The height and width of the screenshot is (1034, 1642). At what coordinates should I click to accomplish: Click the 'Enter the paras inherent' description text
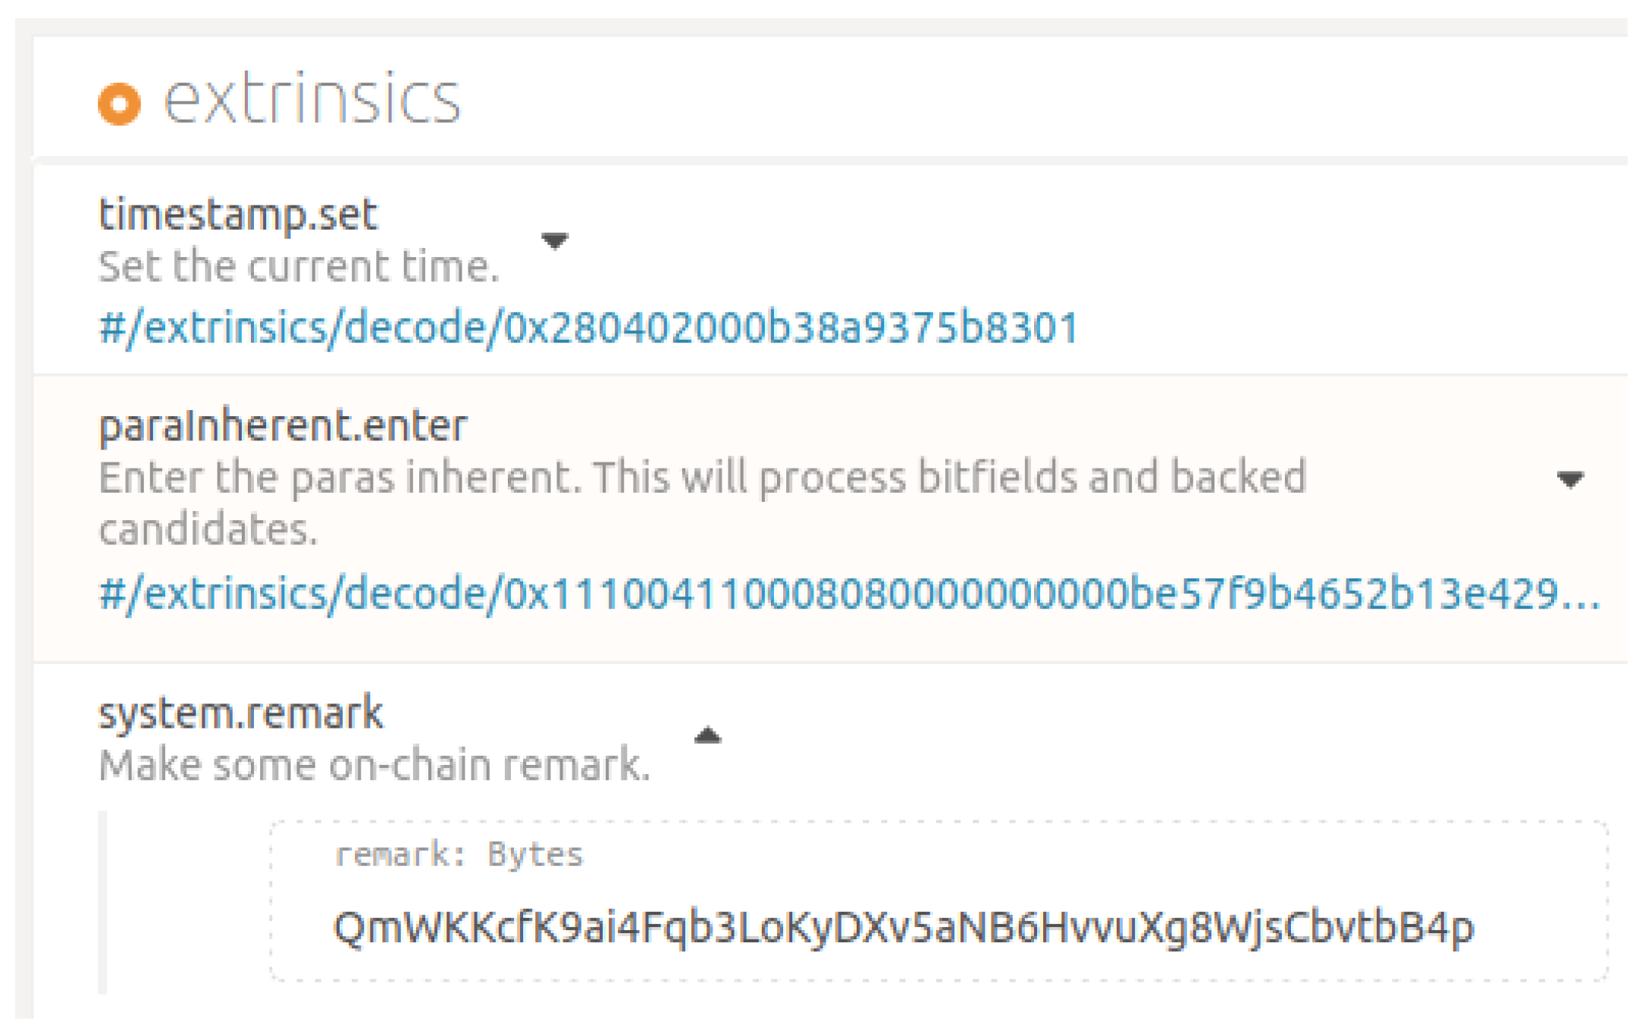click(x=702, y=478)
